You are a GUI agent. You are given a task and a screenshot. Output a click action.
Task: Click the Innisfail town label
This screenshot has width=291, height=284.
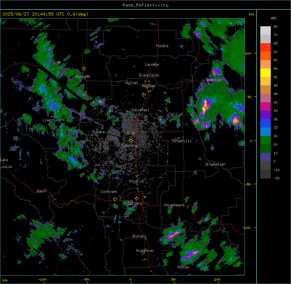pyautogui.click(x=140, y=110)
